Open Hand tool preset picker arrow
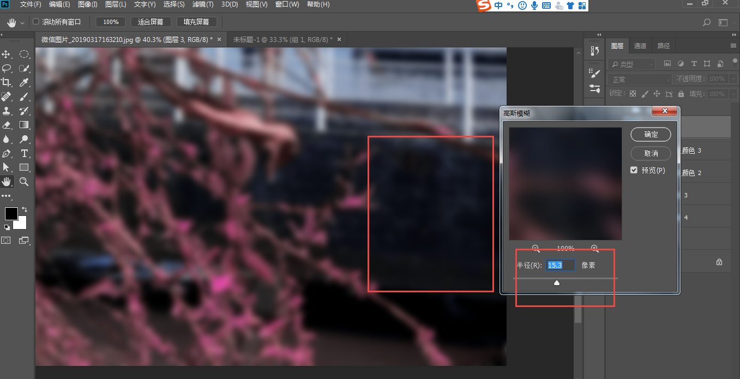The height and width of the screenshot is (379, 740). (22, 22)
